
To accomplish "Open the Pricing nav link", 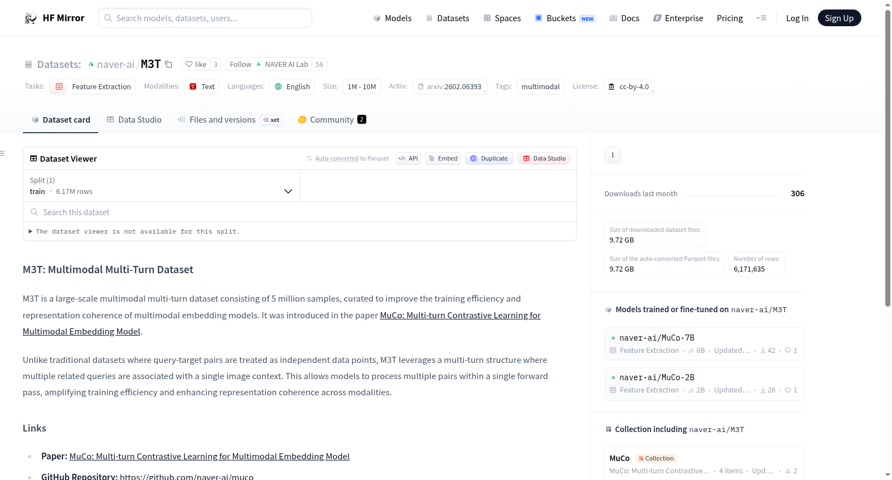I will pos(730,18).
